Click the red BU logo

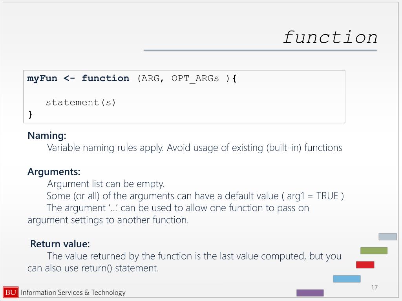tap(11, 292)
